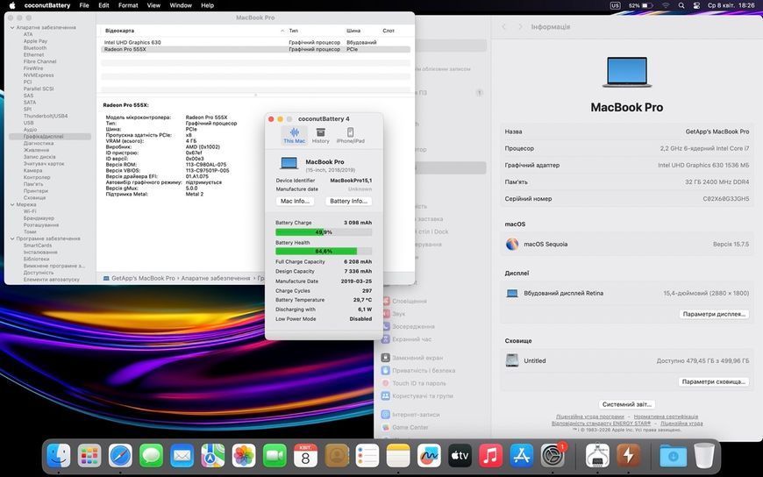Open coconutBattery icon in Dock
The width and height of the screenshot is (763, 477).
(x=628, y=456)
